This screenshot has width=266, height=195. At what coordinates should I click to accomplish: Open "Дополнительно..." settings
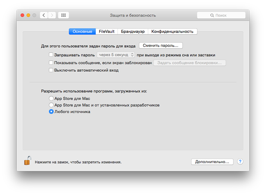coord(212,162)
